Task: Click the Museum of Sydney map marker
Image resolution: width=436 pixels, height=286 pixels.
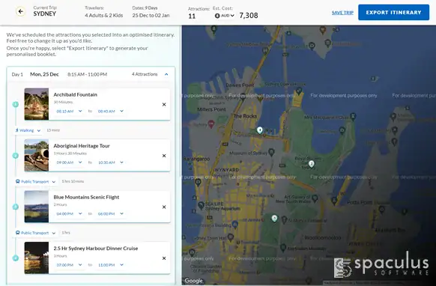Action: (x=271, y=152)
